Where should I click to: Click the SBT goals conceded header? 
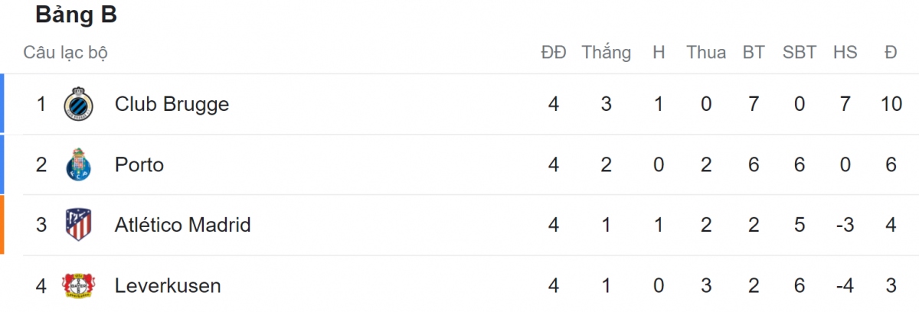tap(800, 53)
